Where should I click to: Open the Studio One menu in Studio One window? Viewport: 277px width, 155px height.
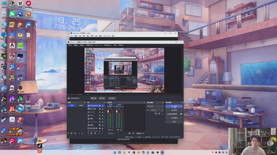tap(107, 36)
